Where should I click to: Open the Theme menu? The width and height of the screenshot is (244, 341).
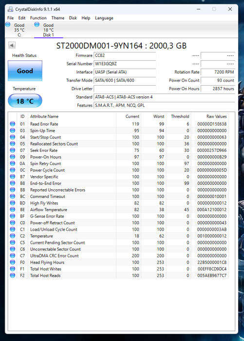pos(57,18)
